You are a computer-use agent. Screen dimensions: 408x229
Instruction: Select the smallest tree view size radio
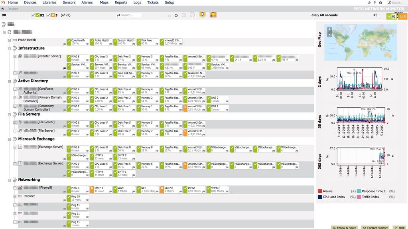tap(170, 16)
